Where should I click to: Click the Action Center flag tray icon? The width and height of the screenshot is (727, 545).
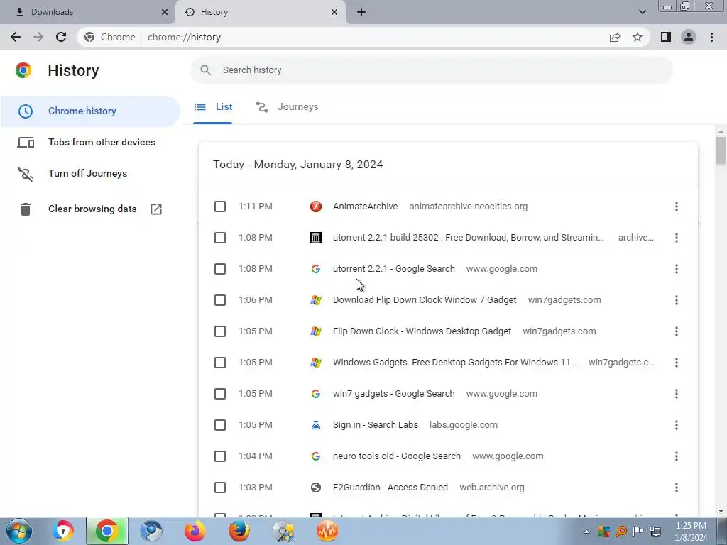(638, 531)
